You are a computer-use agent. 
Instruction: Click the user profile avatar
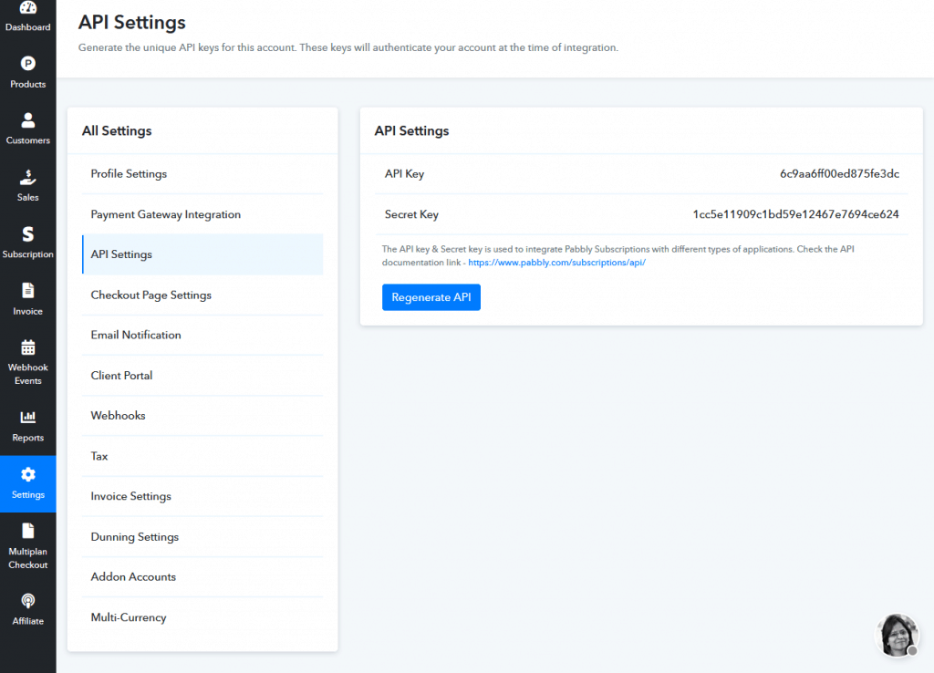(898, 635)
